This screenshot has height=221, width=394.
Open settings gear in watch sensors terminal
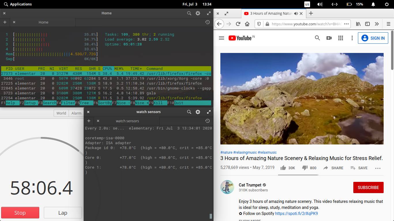pyautogui.click(x=198, y=112)
